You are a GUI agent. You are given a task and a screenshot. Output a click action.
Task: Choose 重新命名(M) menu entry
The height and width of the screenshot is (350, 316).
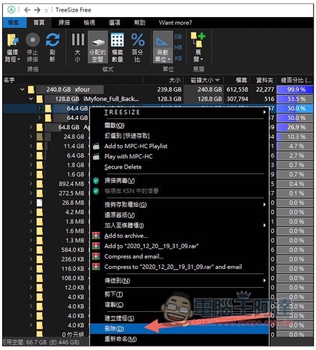click(179, 339)
